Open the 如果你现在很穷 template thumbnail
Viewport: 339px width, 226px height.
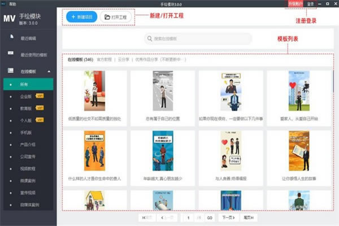[231, 92]
